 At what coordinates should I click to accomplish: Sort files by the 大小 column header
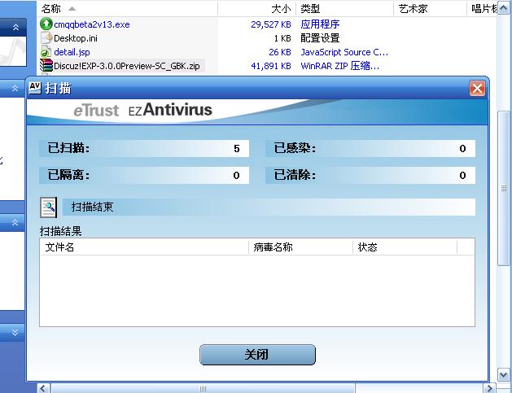(x=257, y=8)
